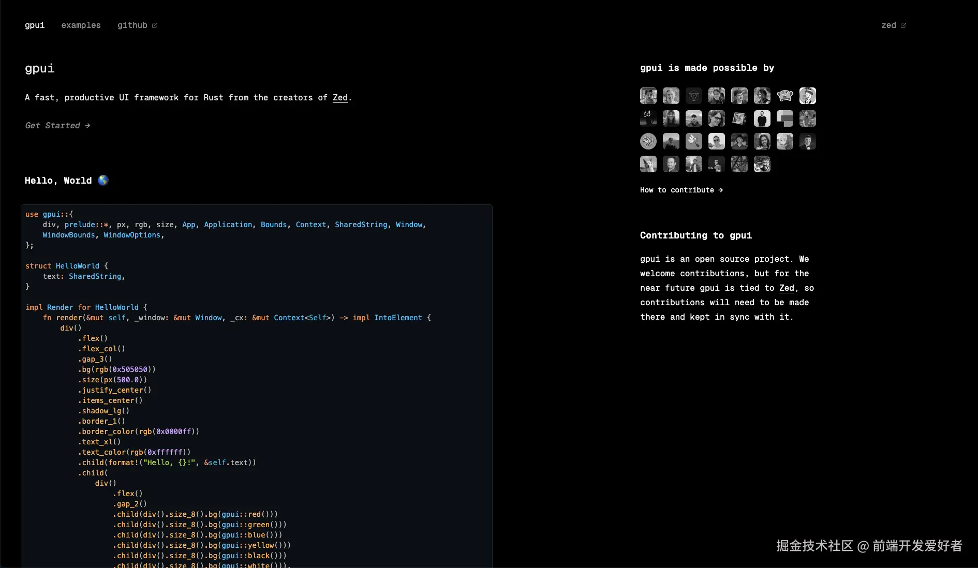This screenshot has height=568, width=978.
Task: Click the 'fn render' function signature line
Action: pyautogui.click(x=237, y=318)
